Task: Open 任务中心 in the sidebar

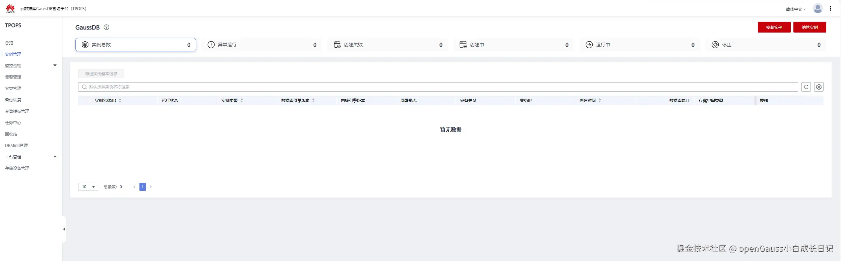Action: coord(13,122)
